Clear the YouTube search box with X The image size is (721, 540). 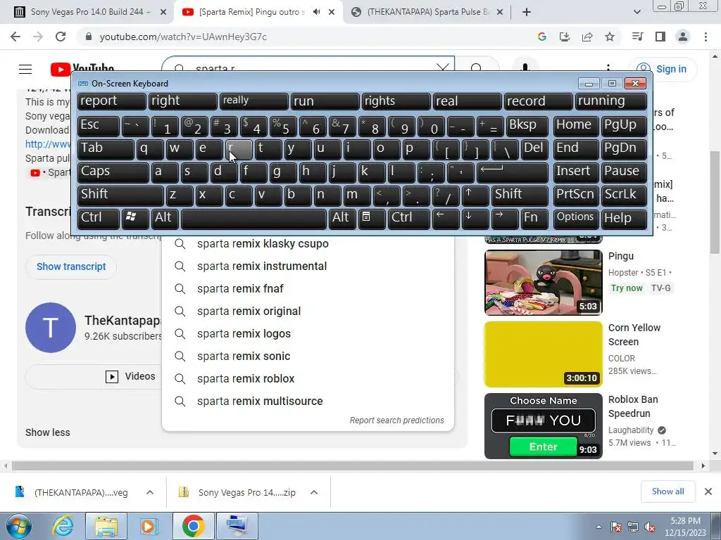tap(442, 68)
